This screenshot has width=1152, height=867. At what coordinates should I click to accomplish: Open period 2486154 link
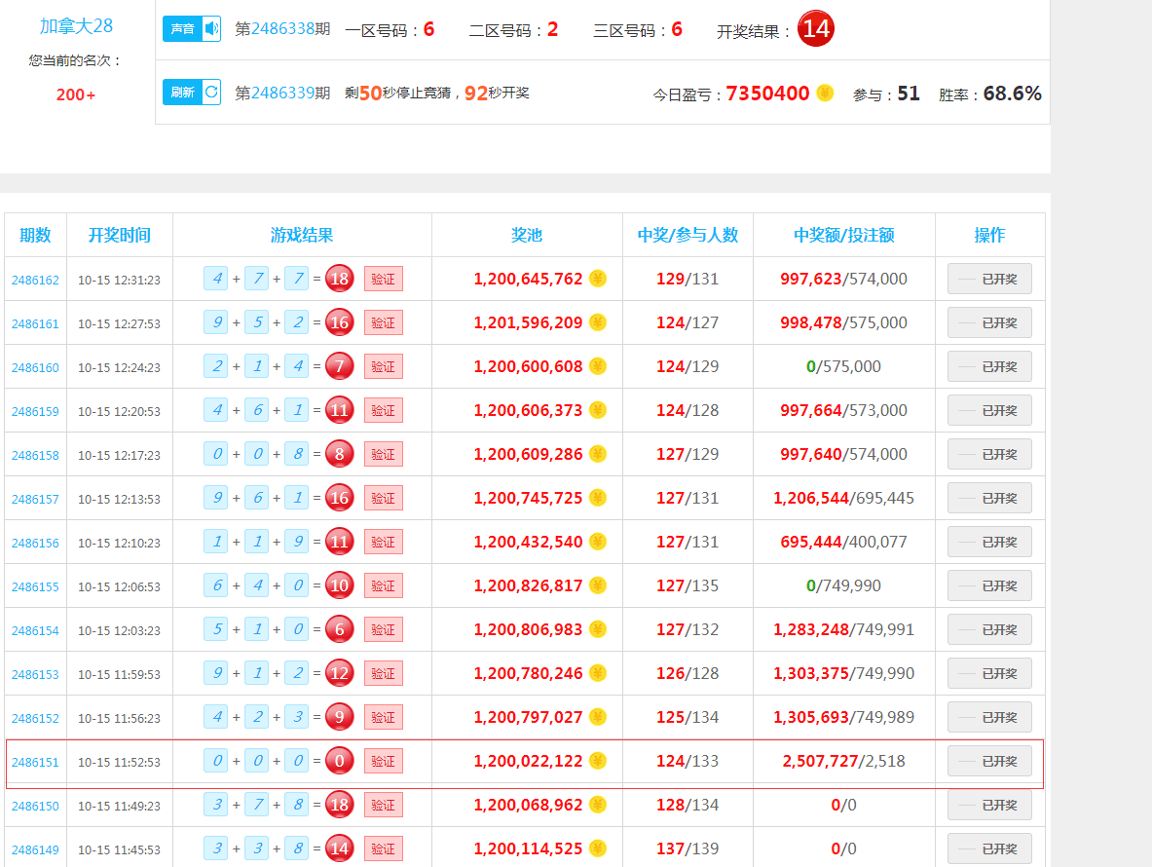point(35,630)
